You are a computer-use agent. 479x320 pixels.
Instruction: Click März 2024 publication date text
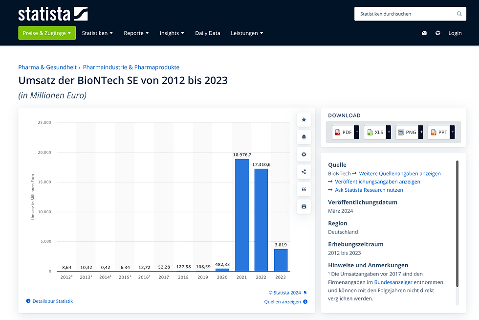[x=340, y=211]
